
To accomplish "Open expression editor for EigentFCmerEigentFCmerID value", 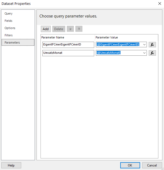I will 152,45.
